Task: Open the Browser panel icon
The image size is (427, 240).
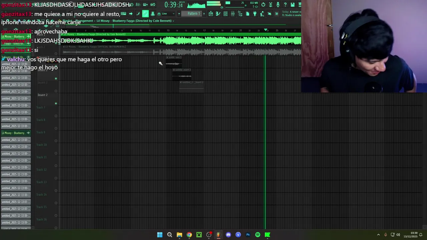Action: pos(240,14)
